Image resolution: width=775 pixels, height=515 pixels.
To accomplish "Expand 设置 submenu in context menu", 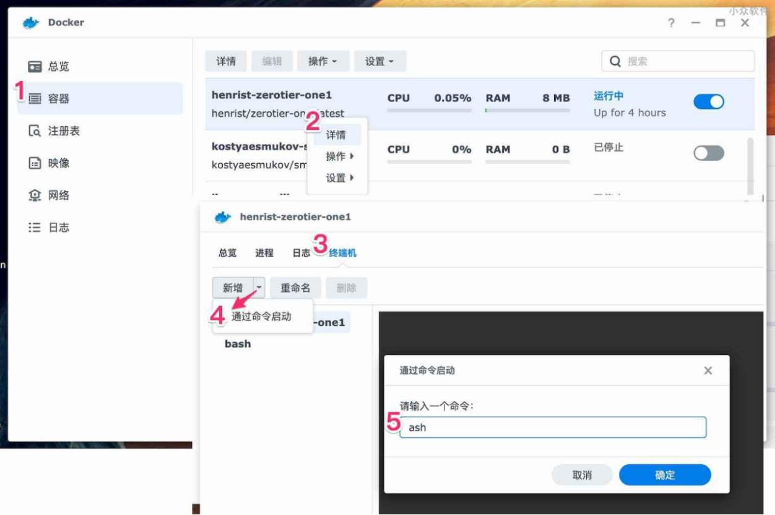I will (x=340, y=177).
